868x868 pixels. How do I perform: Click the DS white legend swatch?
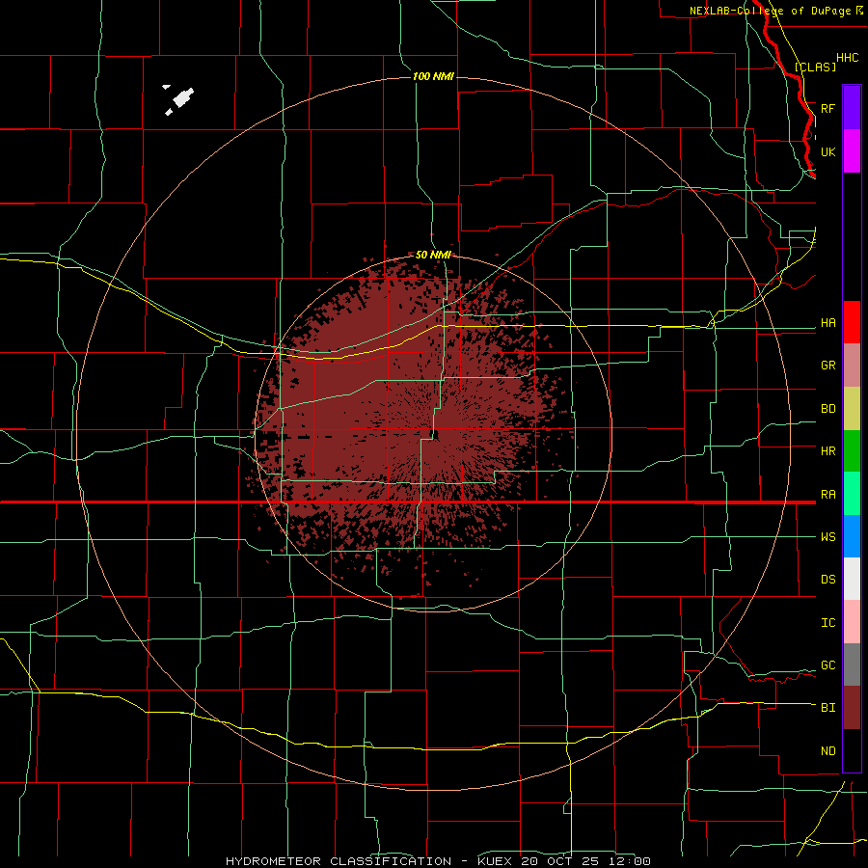pos(852,579)
